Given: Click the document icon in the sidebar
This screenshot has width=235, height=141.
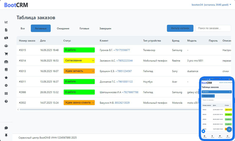Looking at the screenshot, I should pyautogui.click(x=6, y=30).
